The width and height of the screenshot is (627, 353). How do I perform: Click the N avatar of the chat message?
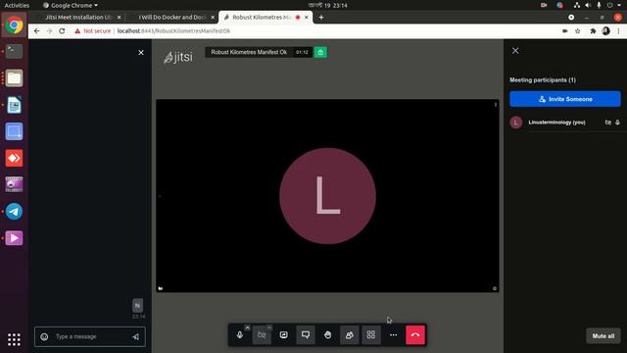137,305
